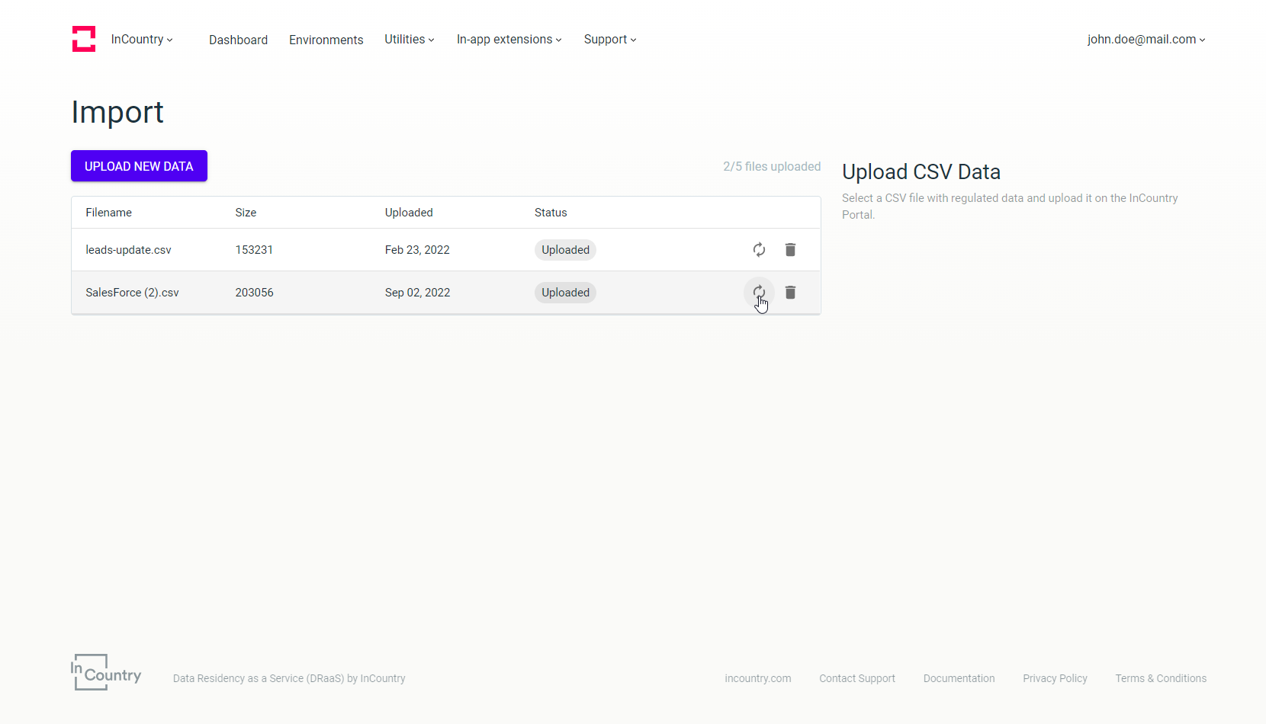Click the Size column header
1266x724 pixels.
246,213
